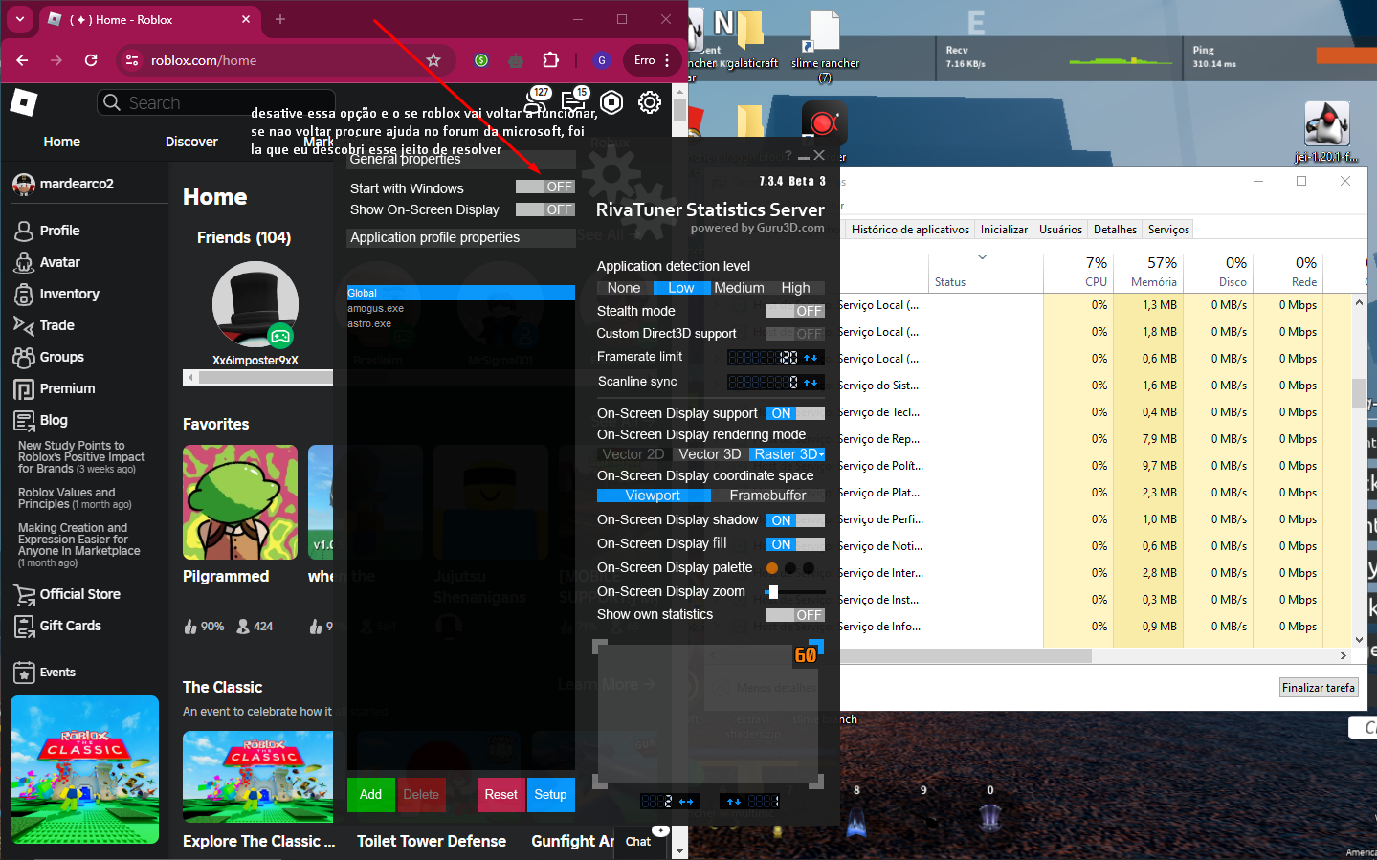The height and width of the screenshot is (860, 1377).
Task: Open Robux hexagon icon in Roblox header
Action: tap(611, 102)
